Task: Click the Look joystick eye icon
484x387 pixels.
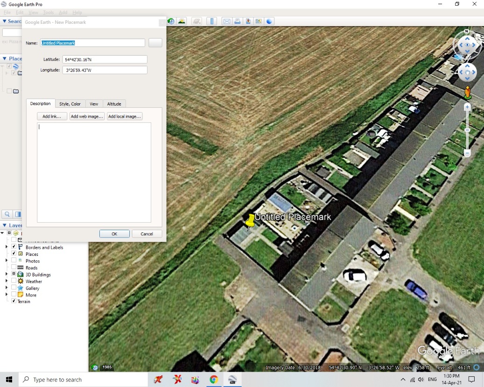Action: (x=467, y=45)
